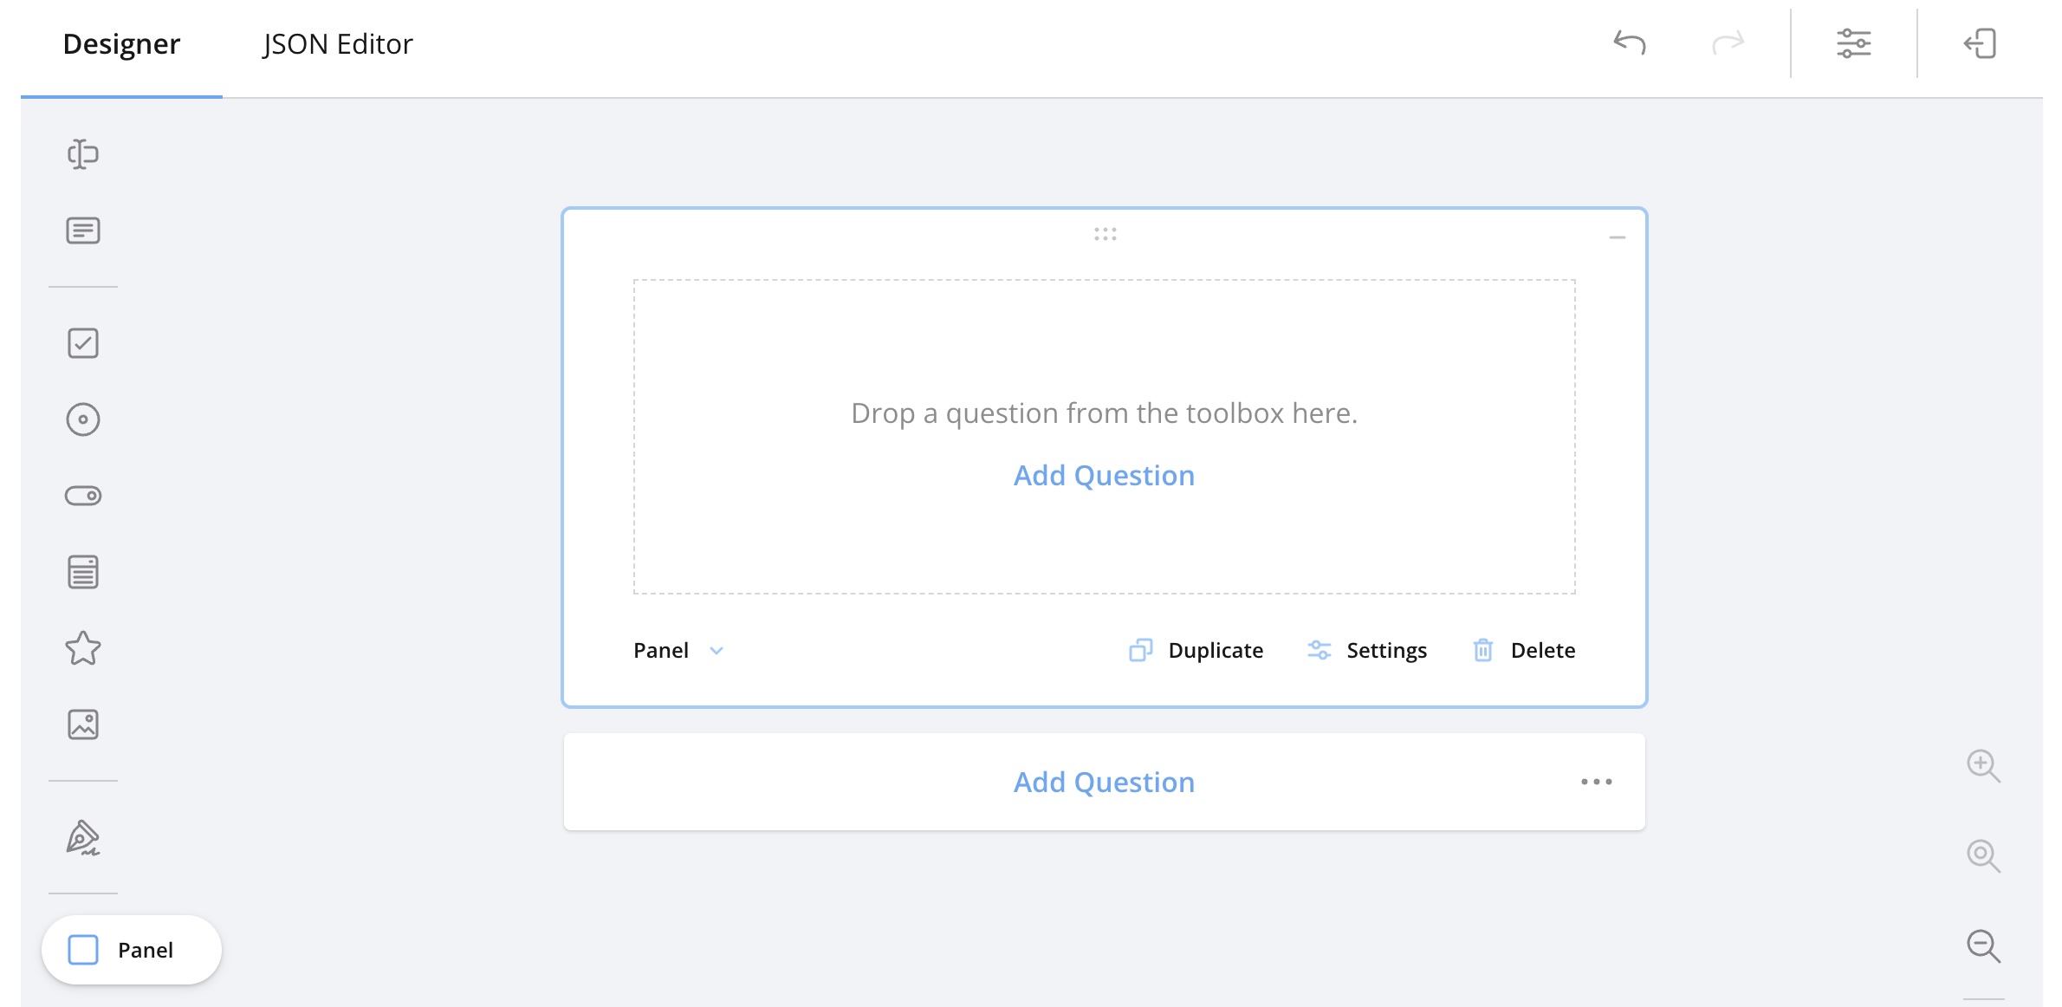Open survey settings sliders icon
2062x1007 pixels.
pos(1853,43)
